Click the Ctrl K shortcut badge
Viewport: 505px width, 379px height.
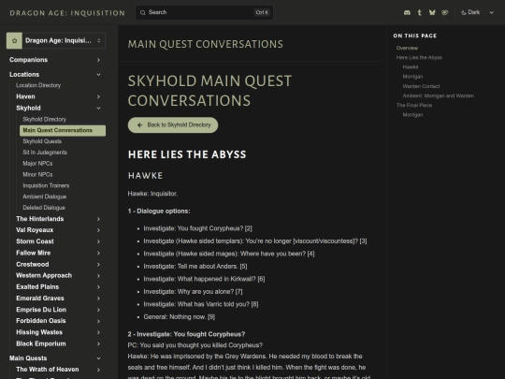pyautogui.click(x=262, y=12)
